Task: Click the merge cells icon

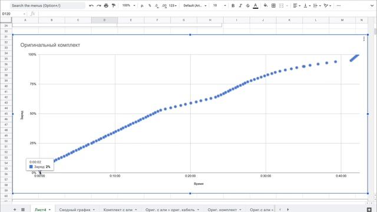Action: click(x=282, y=5)
